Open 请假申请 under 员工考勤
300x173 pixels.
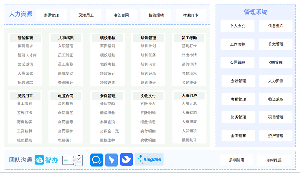[x=189, y=64]
